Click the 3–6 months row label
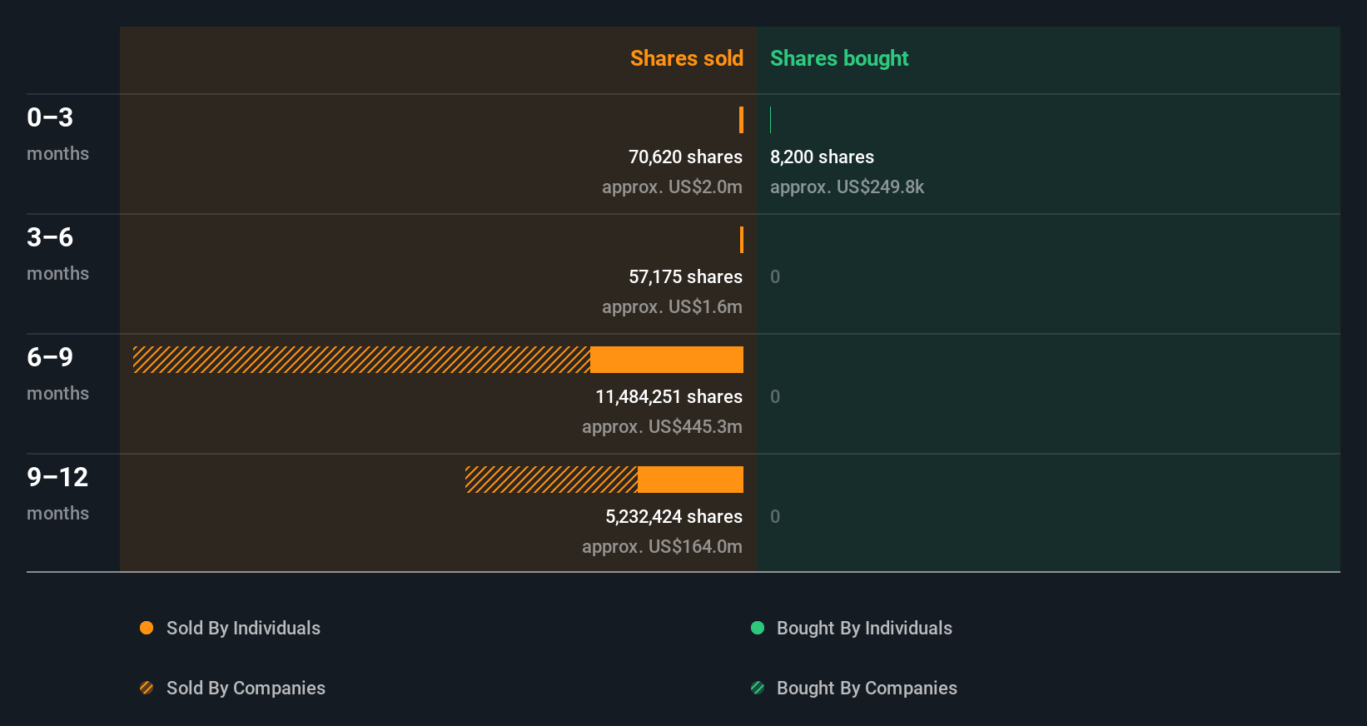This screenshot has width=1367, height=726. point(57,254)
